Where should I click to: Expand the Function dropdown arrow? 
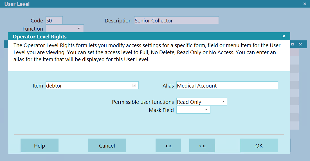pyautogui.click(x=79, y=28)
